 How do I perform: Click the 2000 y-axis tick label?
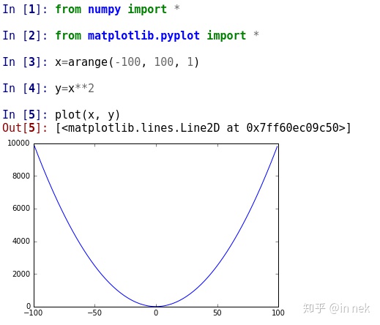pos(21,274)
